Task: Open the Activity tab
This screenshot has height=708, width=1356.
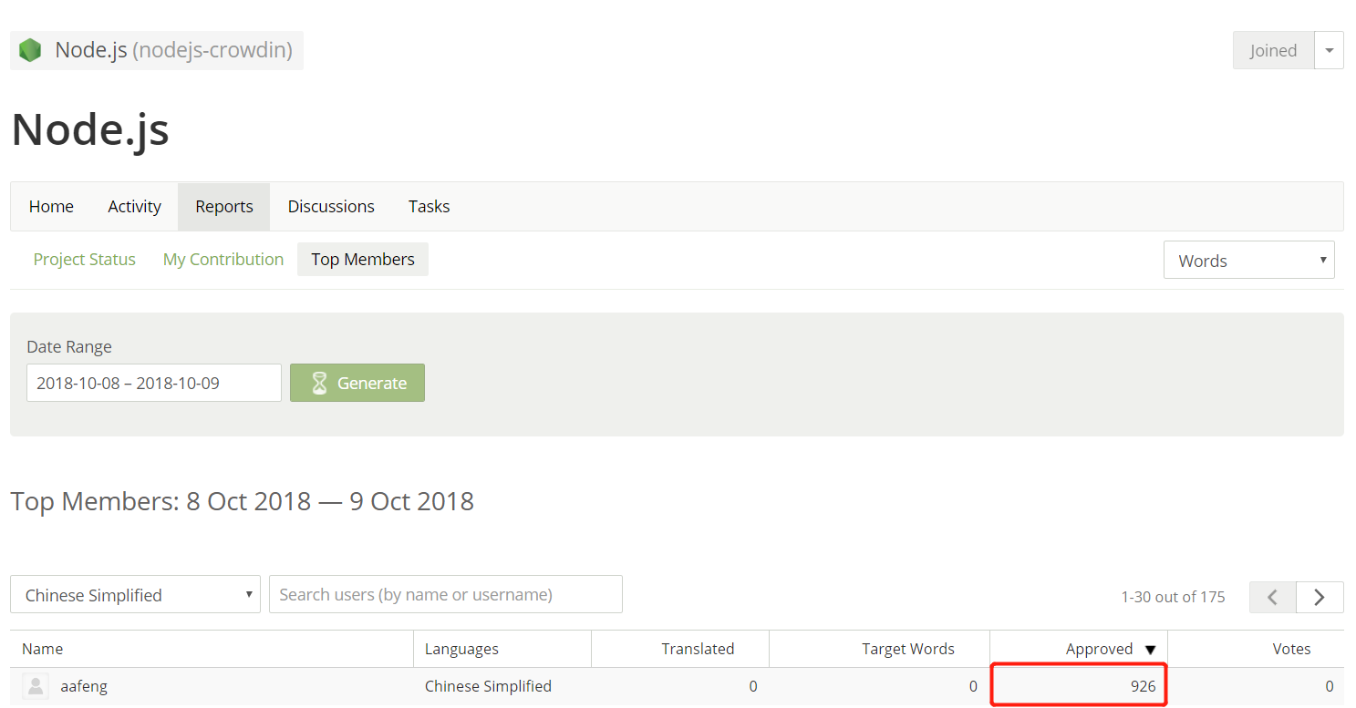Action: point(134,207)
